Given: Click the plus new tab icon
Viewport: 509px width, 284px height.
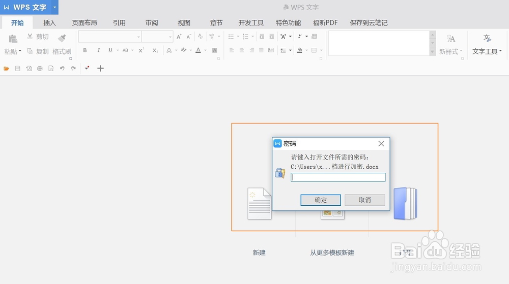Looking at the screenshot, I should 100,68.
